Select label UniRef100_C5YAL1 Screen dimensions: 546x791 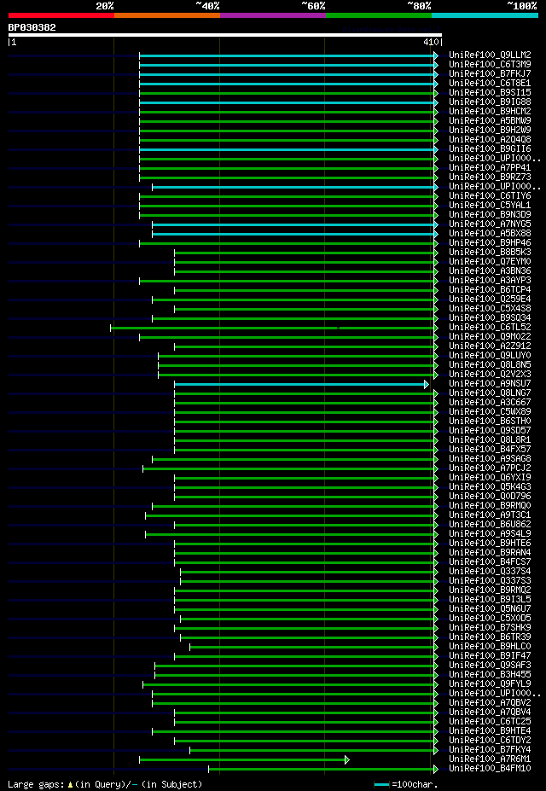point(490,206)
